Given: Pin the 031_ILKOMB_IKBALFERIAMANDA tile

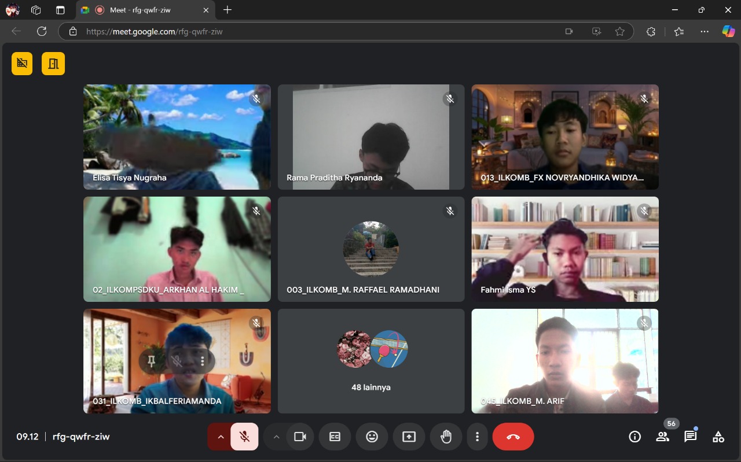Looking at the screenshot, I should click(152, 361).
